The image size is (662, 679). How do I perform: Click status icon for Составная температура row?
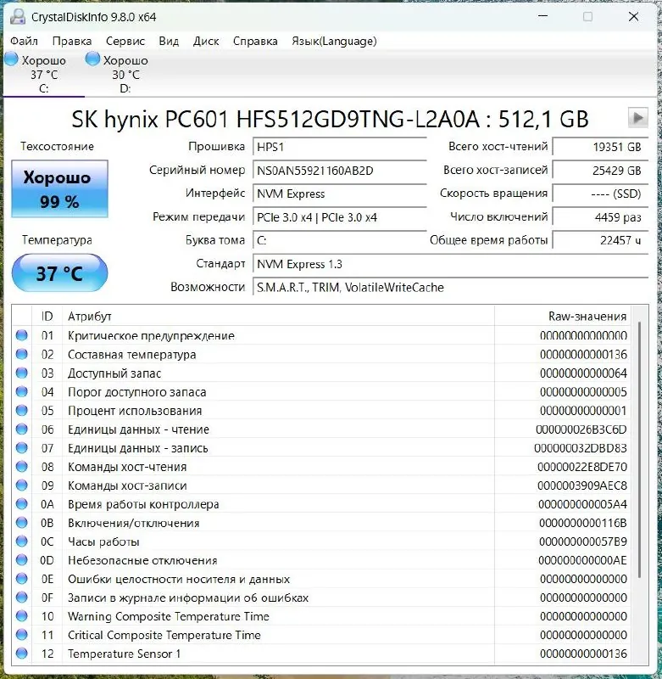pyautogui.click(x=22, y=354)
